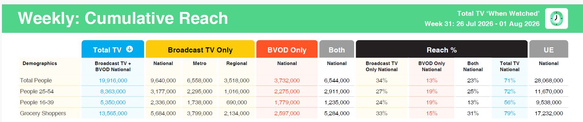Open the BVOD Only header tab

pos(287,49)
